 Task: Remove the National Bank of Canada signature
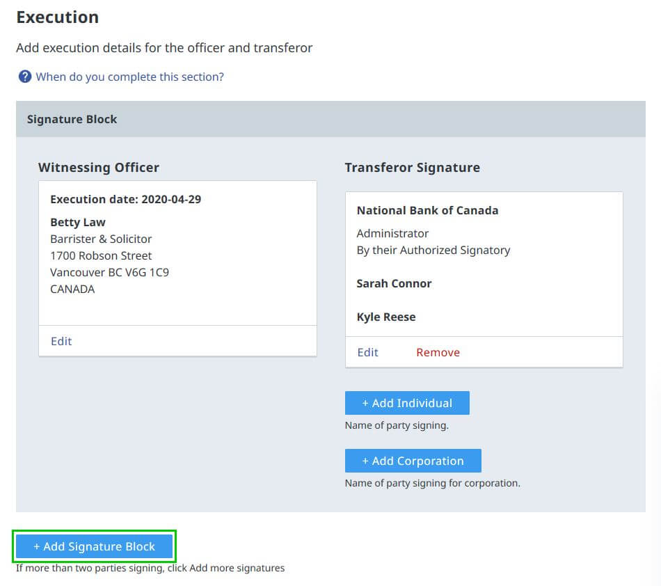click(438, 352)
